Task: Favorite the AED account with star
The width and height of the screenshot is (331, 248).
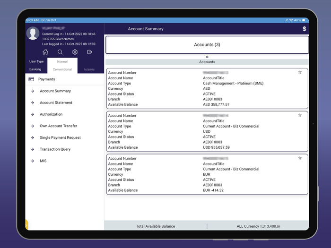Action: [300, 72]
